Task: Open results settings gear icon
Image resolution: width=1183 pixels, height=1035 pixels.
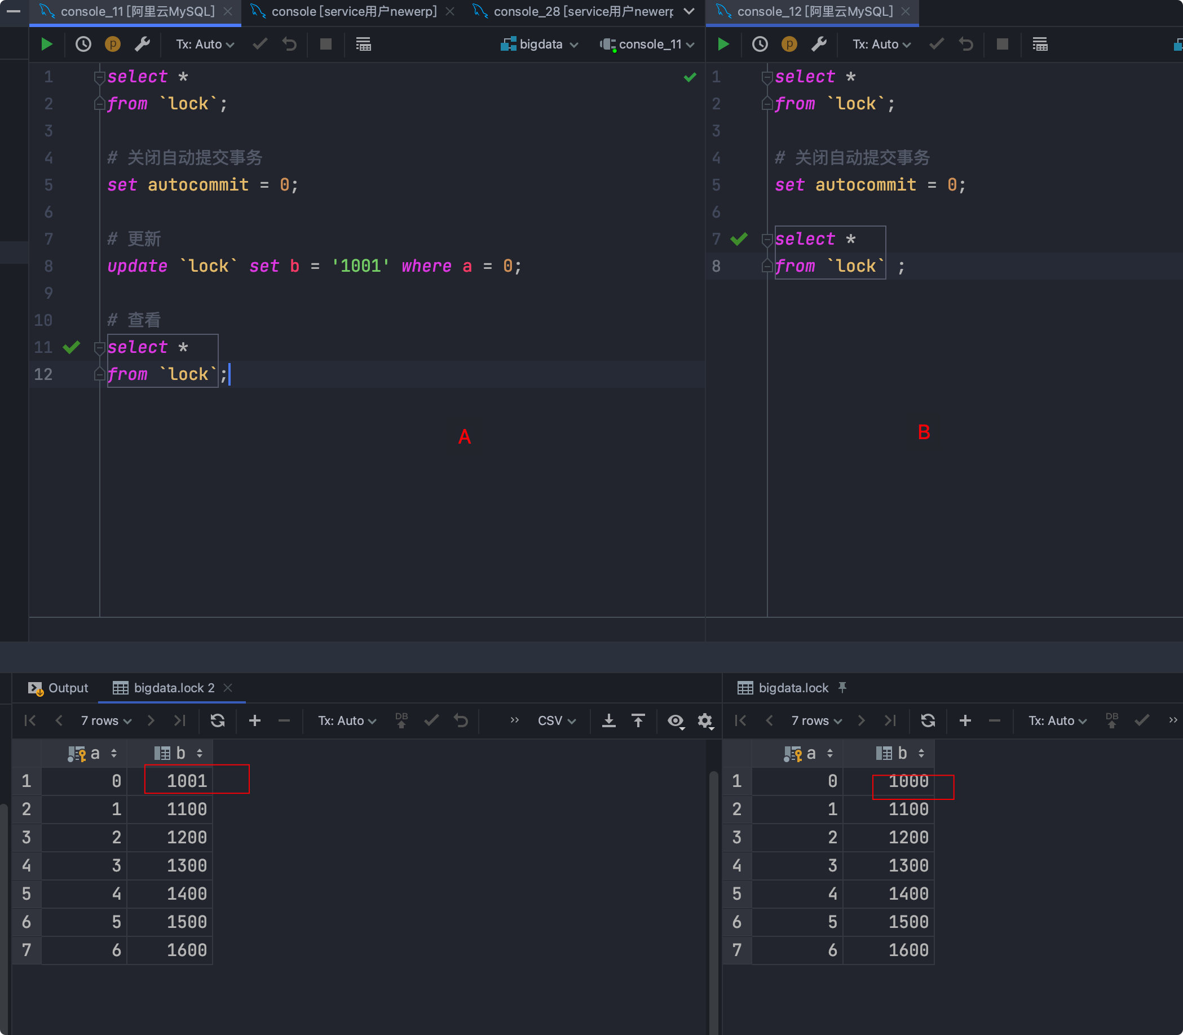Action: [705, 720]
